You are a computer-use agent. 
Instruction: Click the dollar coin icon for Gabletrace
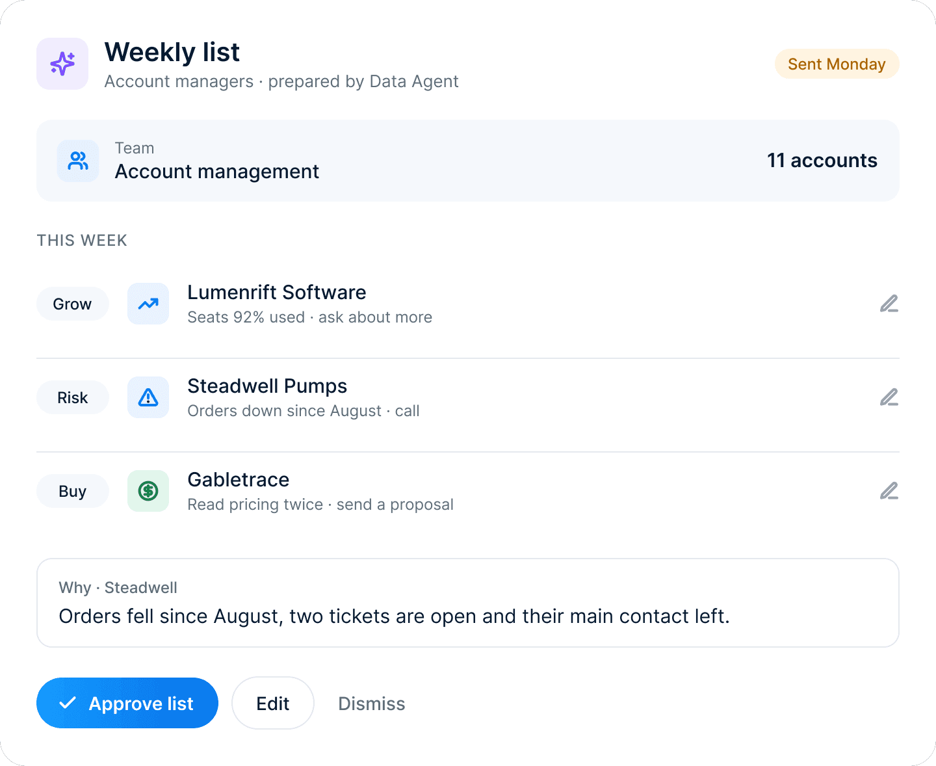(x=148, y=491)
